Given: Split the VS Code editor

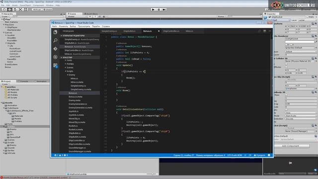Looking at the screenshot, I should pos(264,31).
